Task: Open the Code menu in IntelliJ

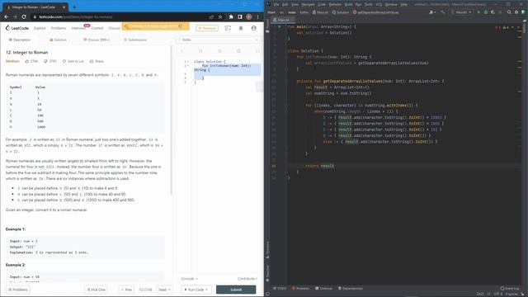Action: pyautogui.click(x=322, y=4)
